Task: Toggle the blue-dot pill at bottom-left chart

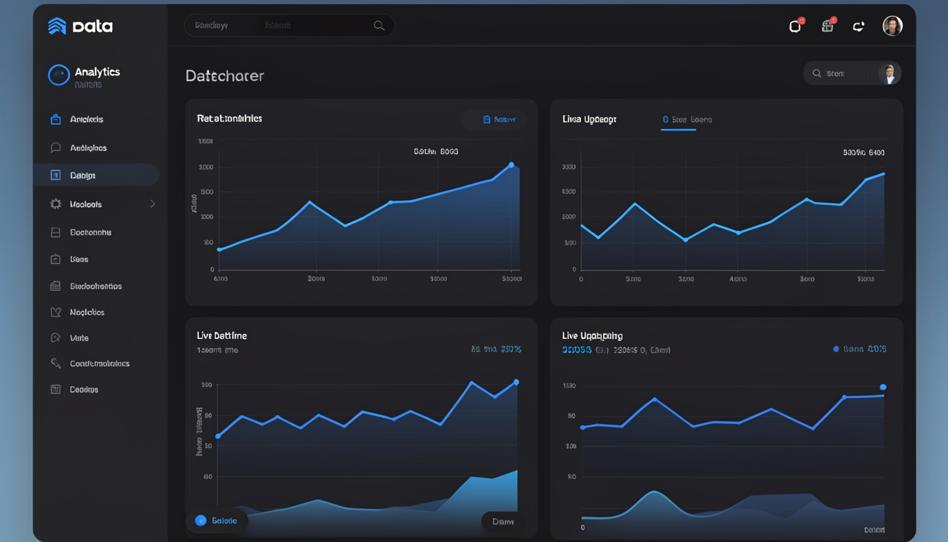Action: point(217,520)
